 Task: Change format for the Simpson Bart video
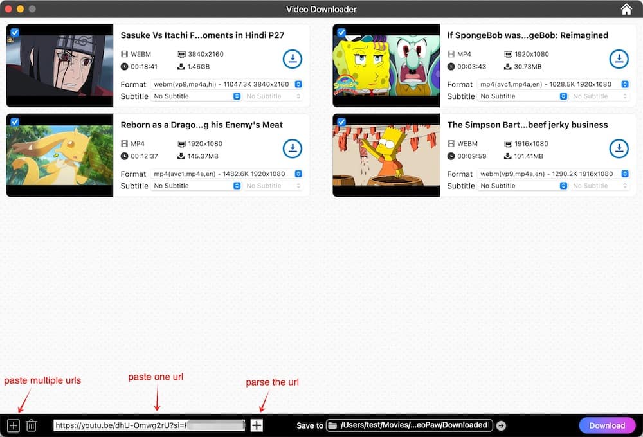point(624,174)
